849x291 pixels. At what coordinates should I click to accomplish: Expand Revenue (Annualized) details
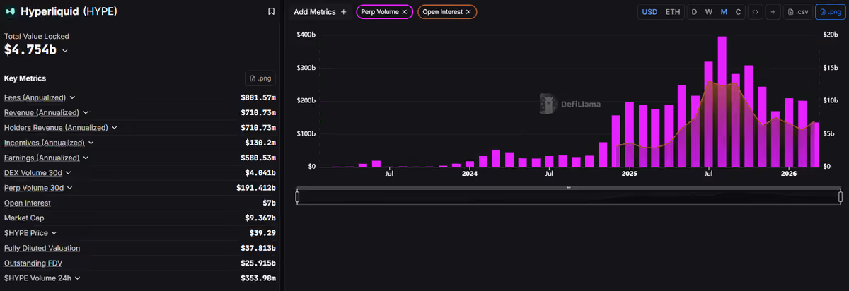pyautogui.click(x=86, y=112)
